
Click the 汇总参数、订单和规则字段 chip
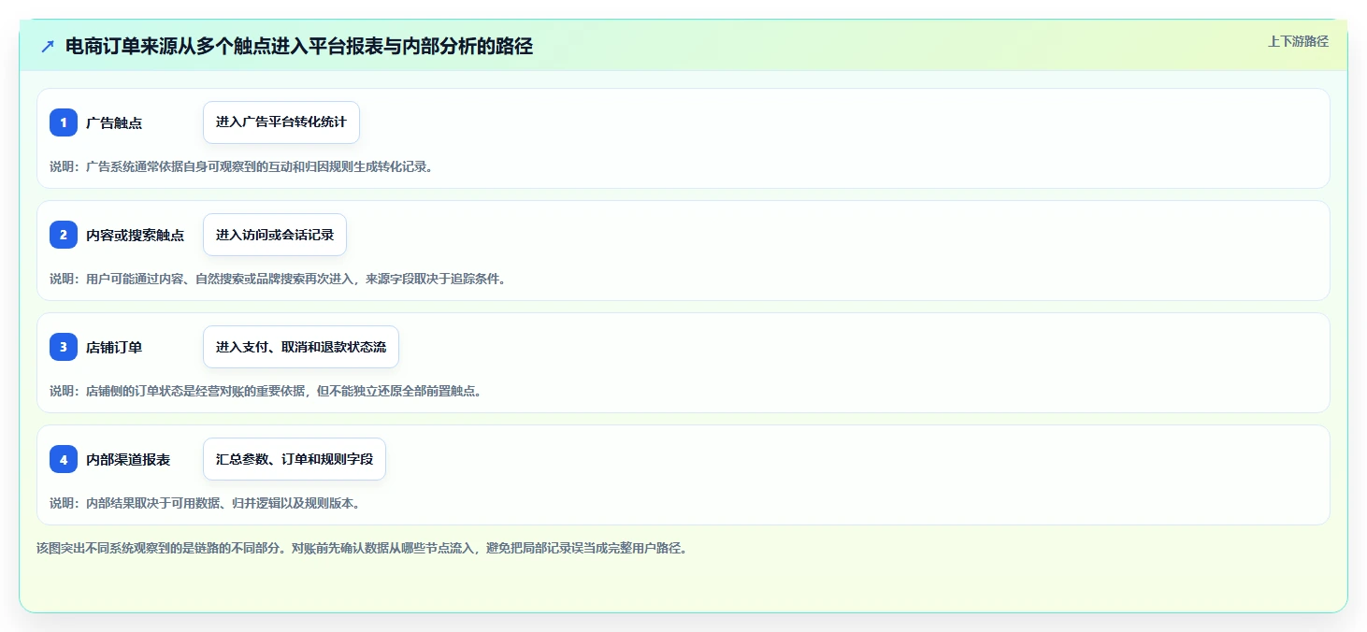pyautogui.click(x=295, y=459)
